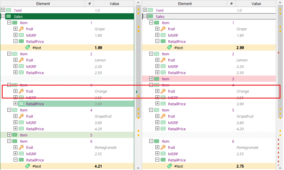
Task: Click the green element icon beside Sales root node
Action: click(9, 16)
